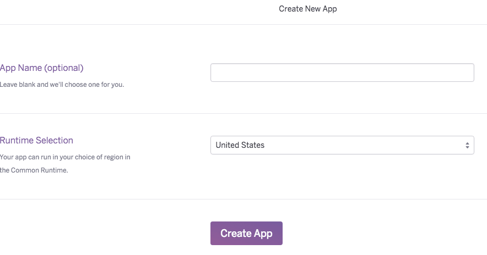Click the up-down arrows on region selector
The width and height of the screenshot is (487, 255).
467,145
